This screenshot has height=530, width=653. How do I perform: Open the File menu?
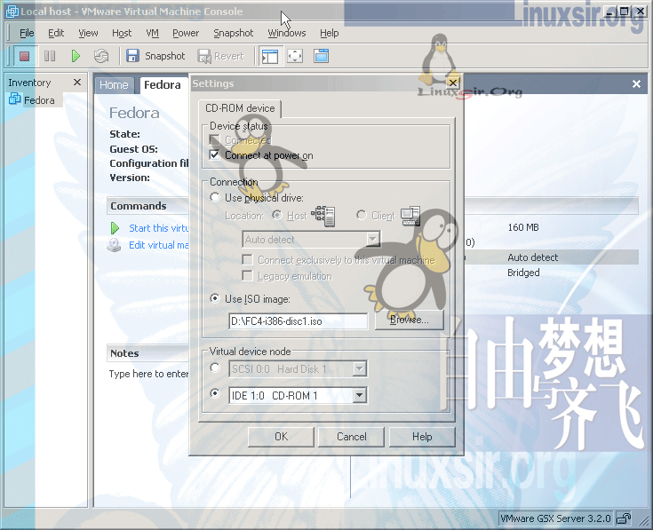[x=27, y=33]
